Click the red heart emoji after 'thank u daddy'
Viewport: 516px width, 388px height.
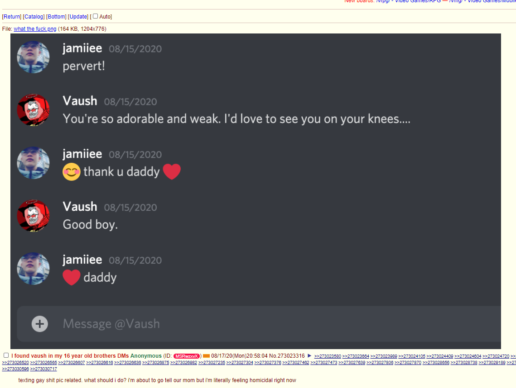click(x=172, y=171)
